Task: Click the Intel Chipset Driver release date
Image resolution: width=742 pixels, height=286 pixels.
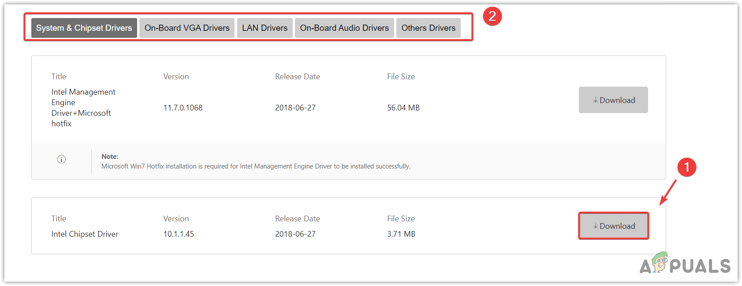Action: pos(295,234)
